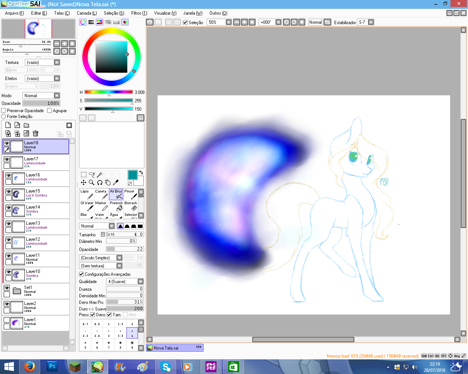Hide Layer18 using its eye icon

tap(7, 143)
